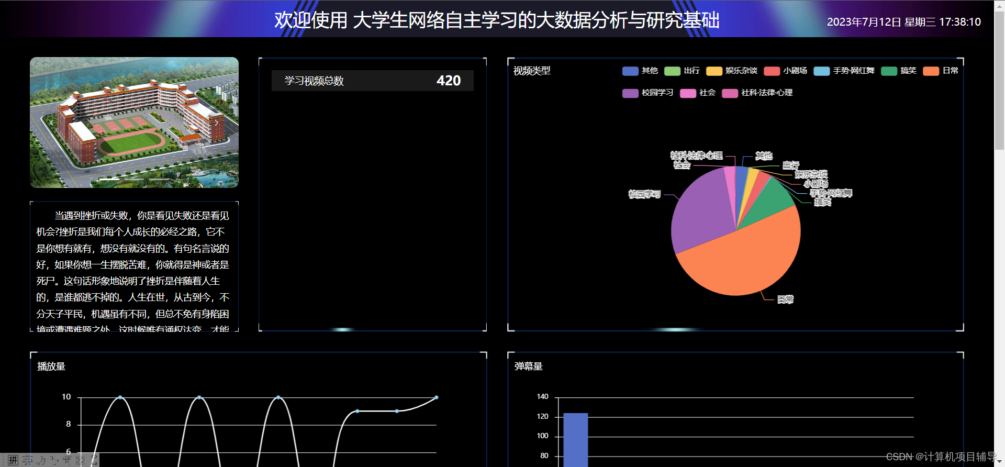Click pie chart label 日常 below the pie
The height and width of the screenshot is (467, 1005).
(x=785, y=299)
